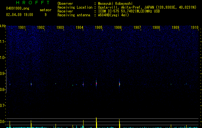Click the 1902 time marker
Screen dimensions: 202x128
[41, 28]
